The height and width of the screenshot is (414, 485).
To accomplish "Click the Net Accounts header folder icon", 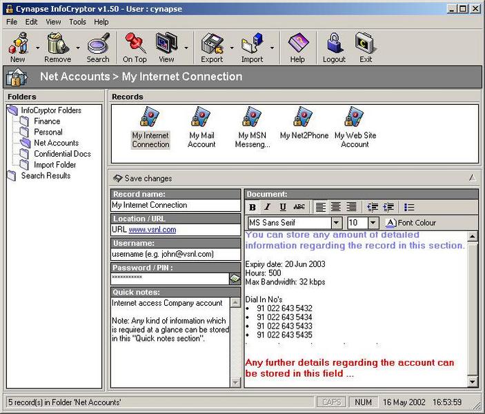I will 17,77.
